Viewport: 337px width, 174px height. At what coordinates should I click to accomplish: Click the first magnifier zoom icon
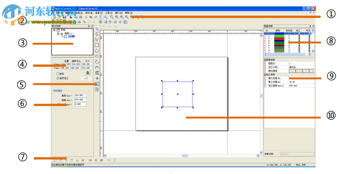[112, 17]
